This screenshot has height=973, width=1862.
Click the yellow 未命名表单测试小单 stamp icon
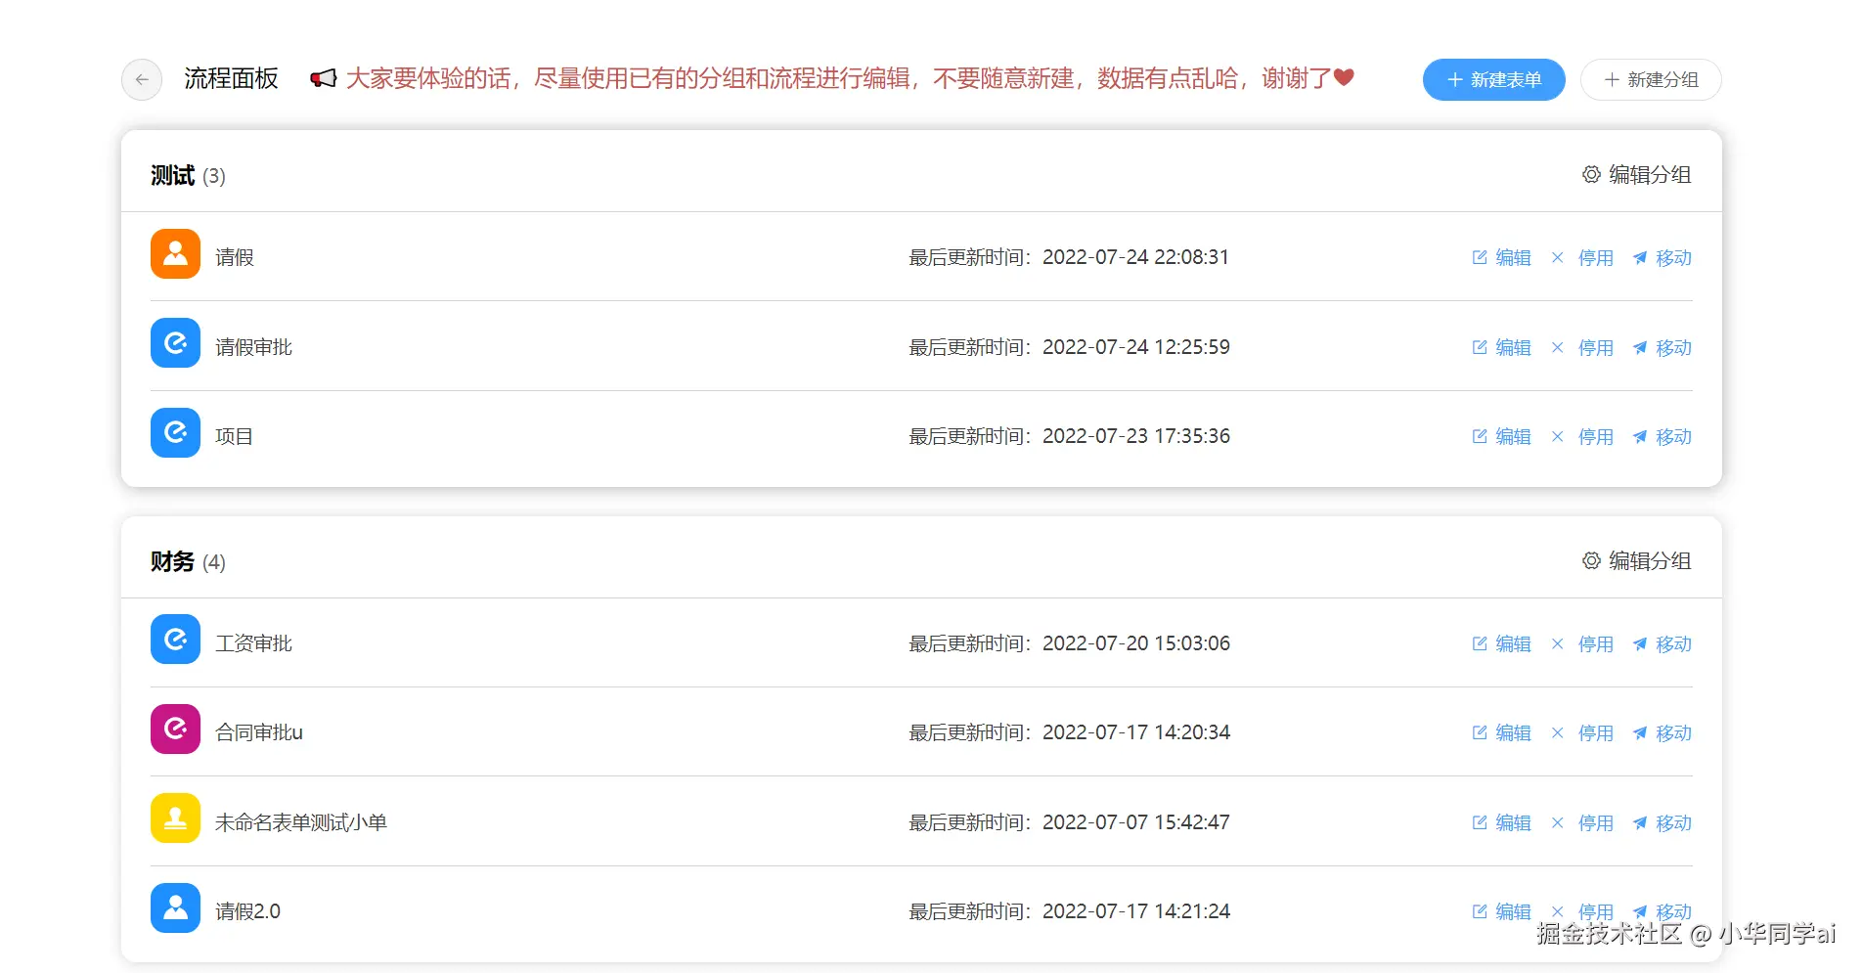[x=175, y=818]
